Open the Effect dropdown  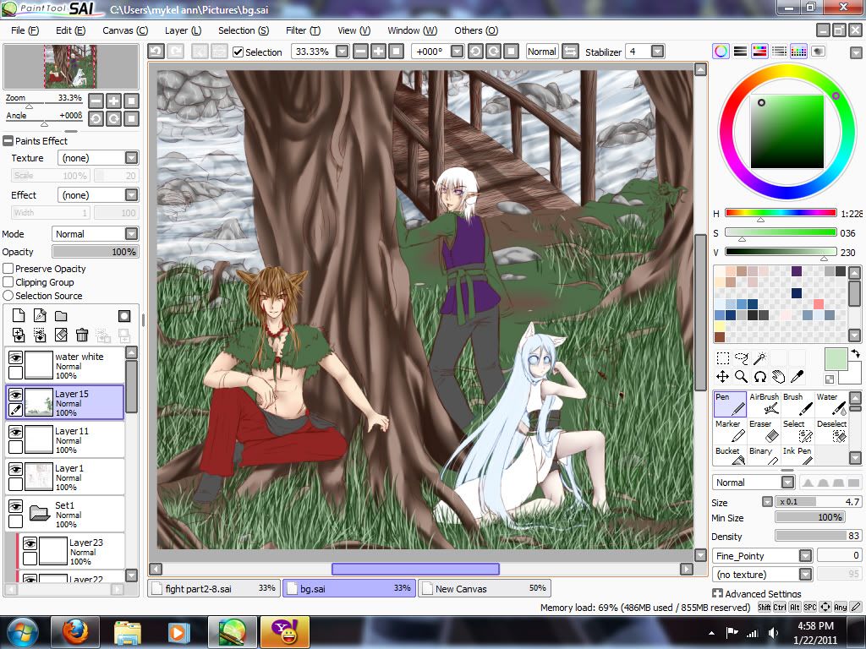coord(131,195)
